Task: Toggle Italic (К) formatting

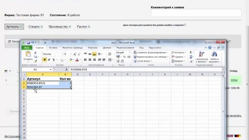Action: coord(49,59)
